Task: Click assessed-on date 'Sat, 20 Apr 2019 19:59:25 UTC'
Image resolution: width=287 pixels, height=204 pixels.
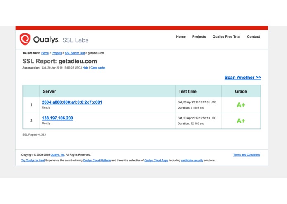Action: 61,68
